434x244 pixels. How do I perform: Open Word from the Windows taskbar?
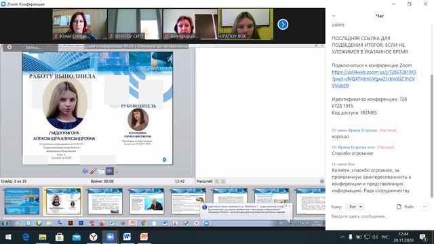(x=127, y=237)
